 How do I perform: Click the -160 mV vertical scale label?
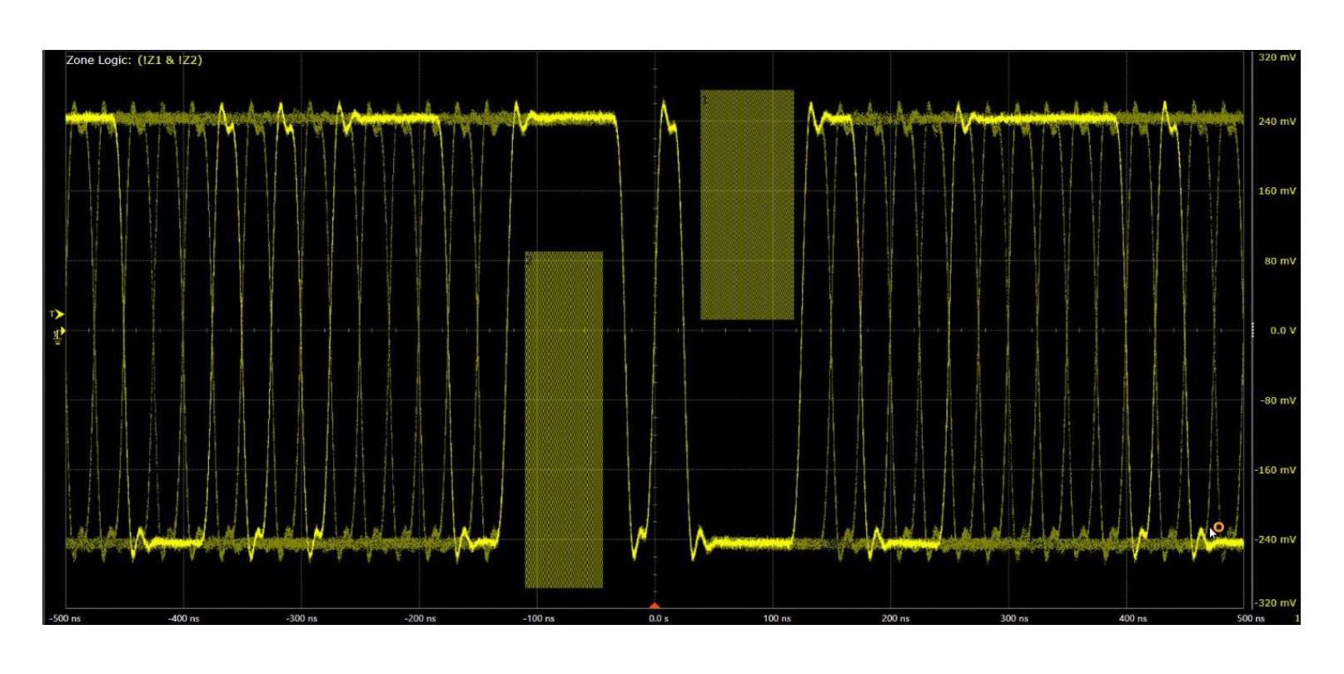click(1276, 470)
